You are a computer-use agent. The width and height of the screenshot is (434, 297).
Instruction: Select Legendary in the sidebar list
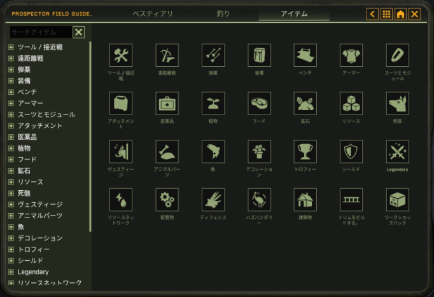pos(33,272)
